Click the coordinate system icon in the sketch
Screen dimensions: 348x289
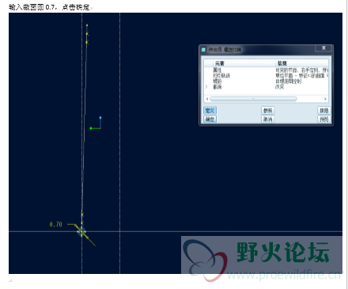(96, 124)
